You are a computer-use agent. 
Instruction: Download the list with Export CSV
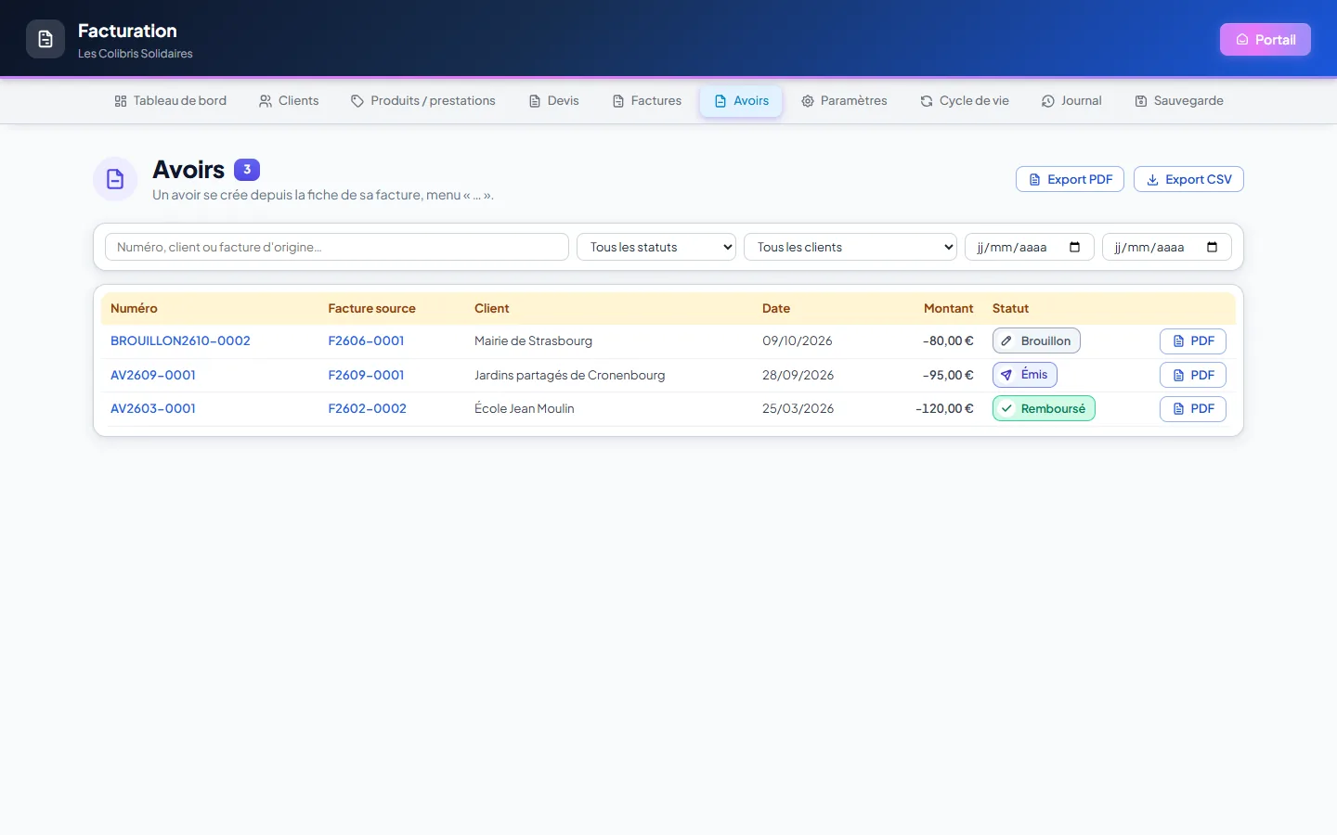(x=1188, y=179)
